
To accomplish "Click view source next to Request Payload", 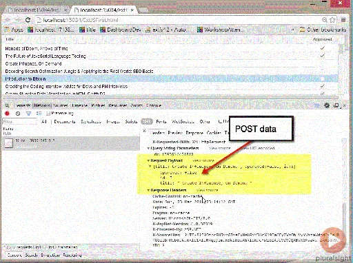I will click(x=203, y=160).
